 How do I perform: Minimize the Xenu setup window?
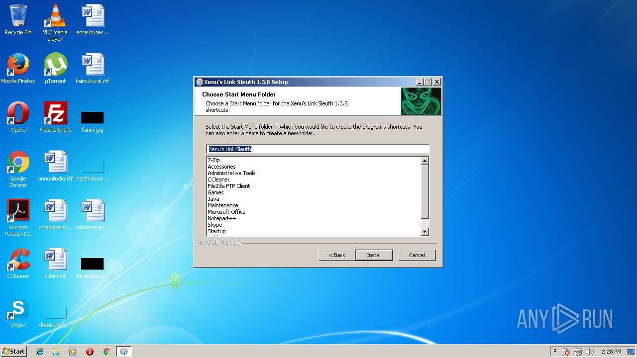coord(420,82)
